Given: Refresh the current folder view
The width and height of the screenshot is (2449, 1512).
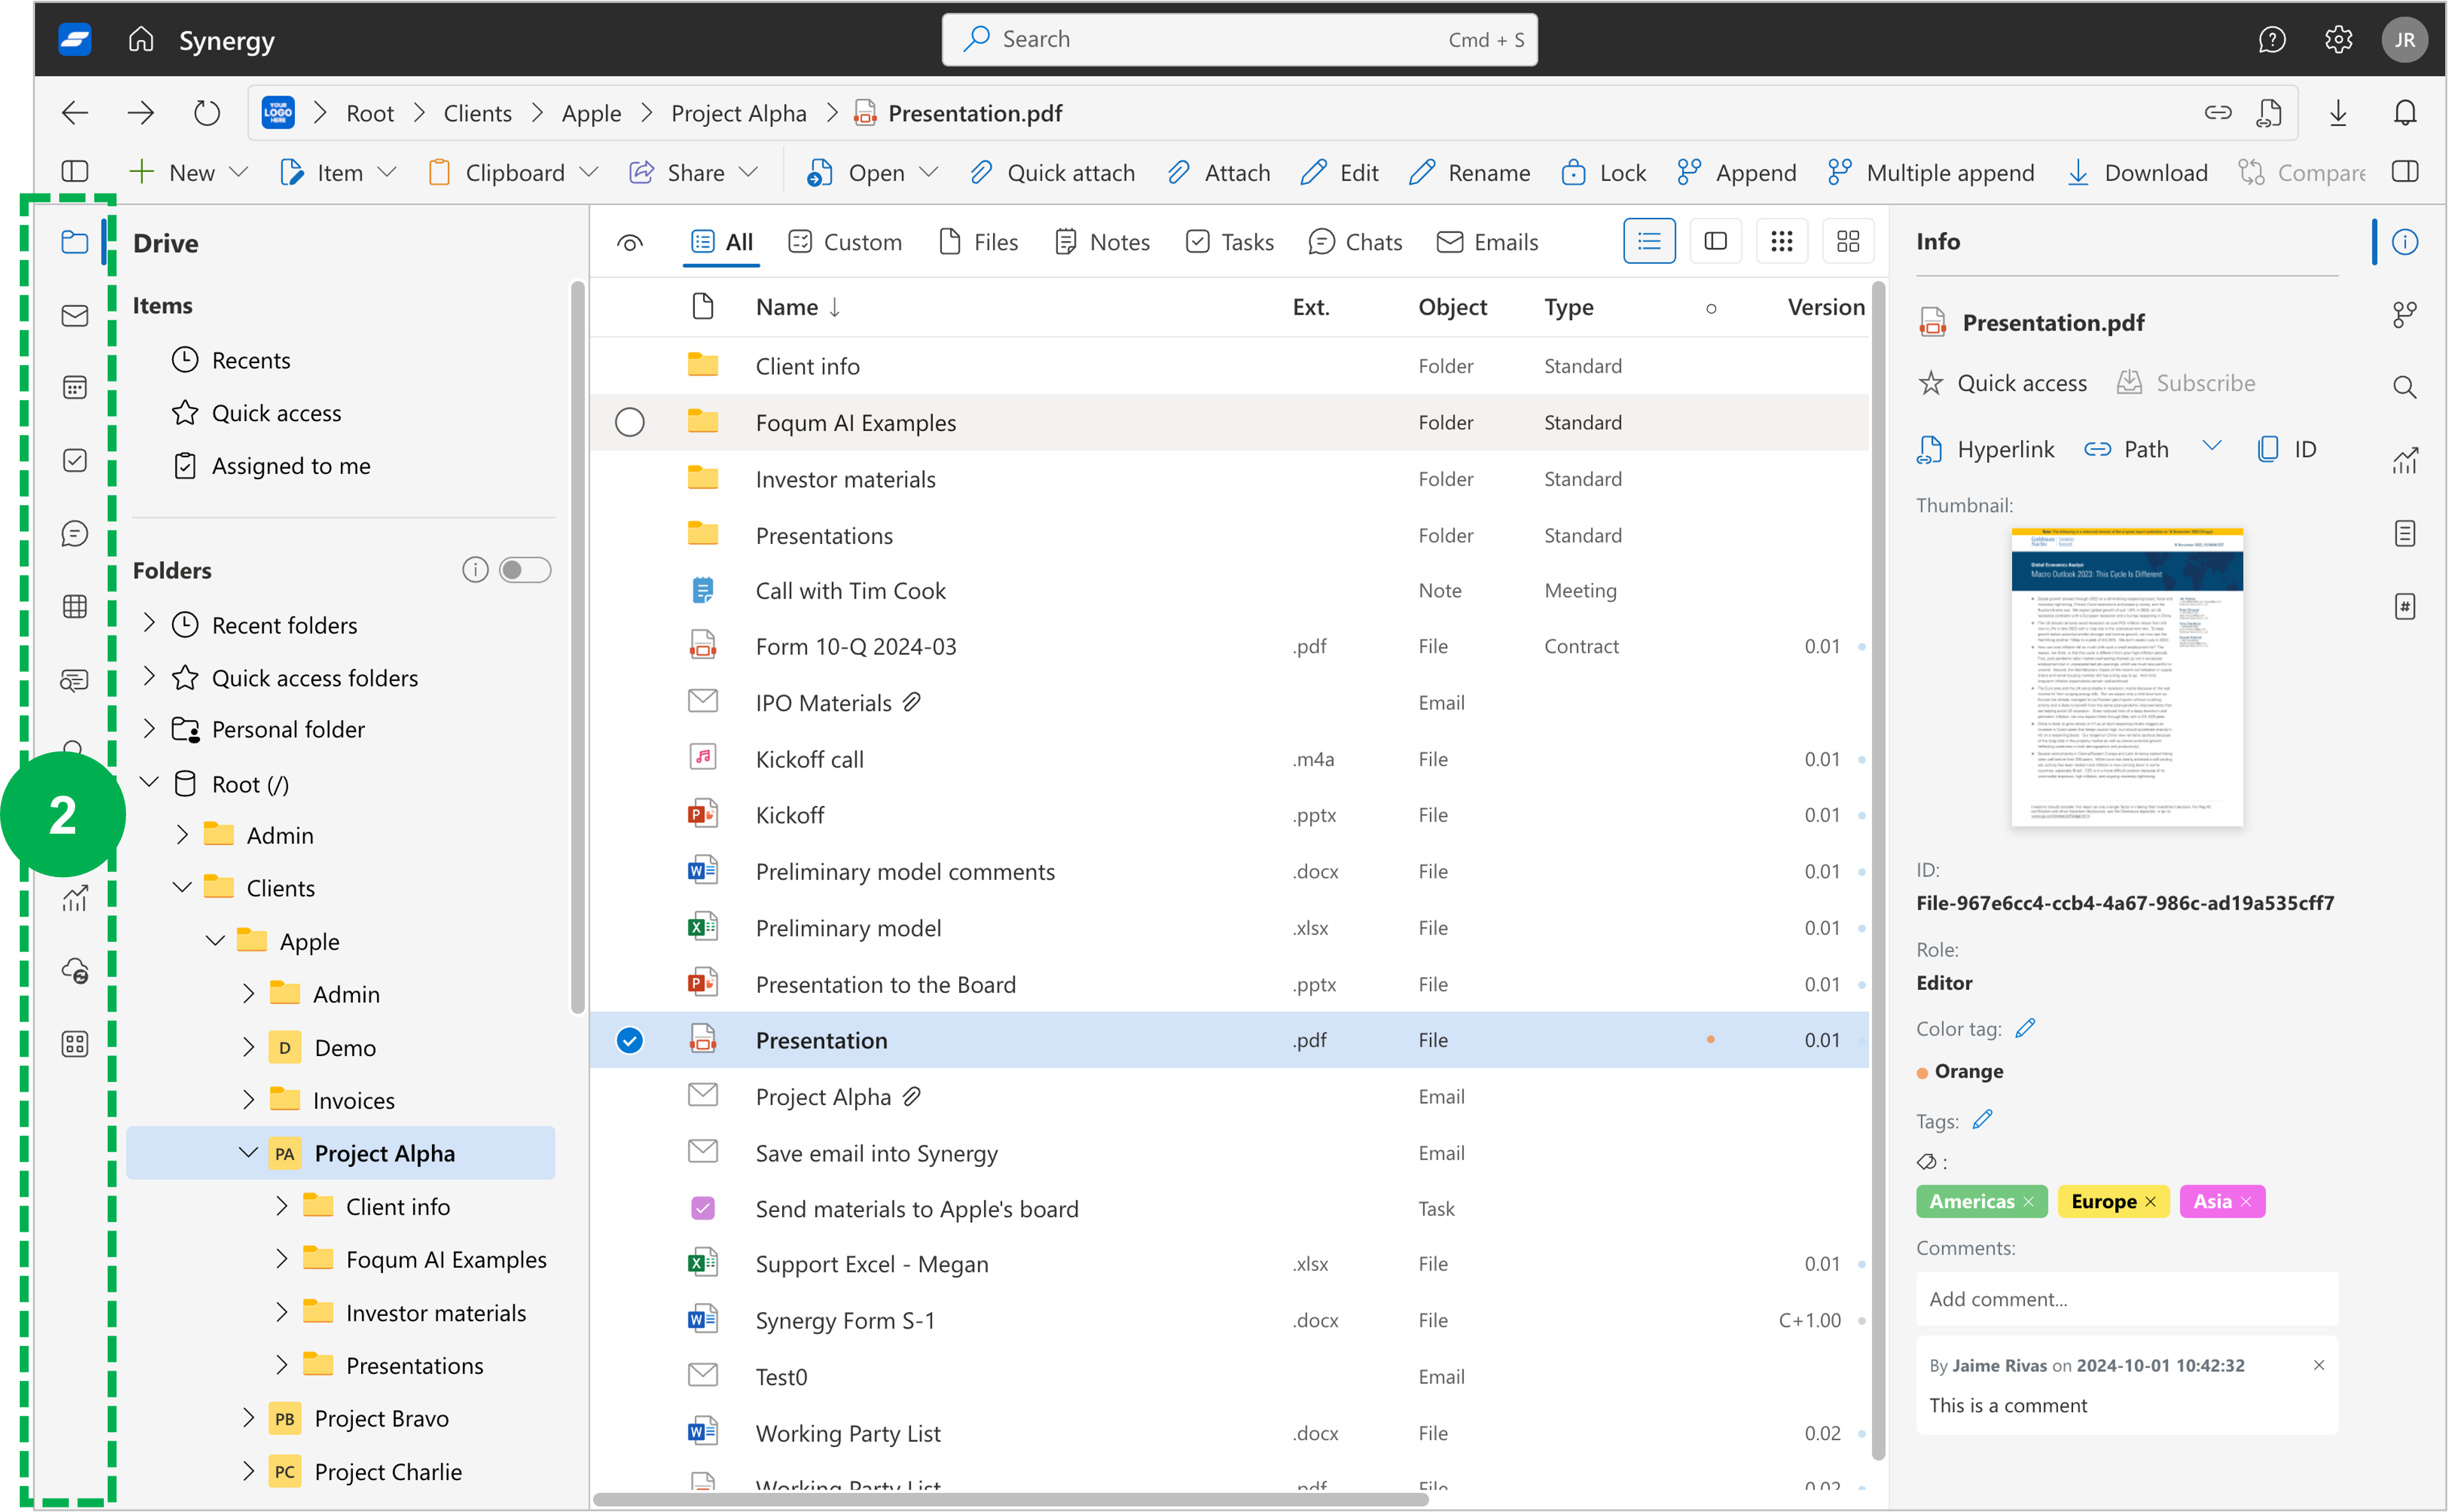Looking at the screenshot, I should coord(207,113).
